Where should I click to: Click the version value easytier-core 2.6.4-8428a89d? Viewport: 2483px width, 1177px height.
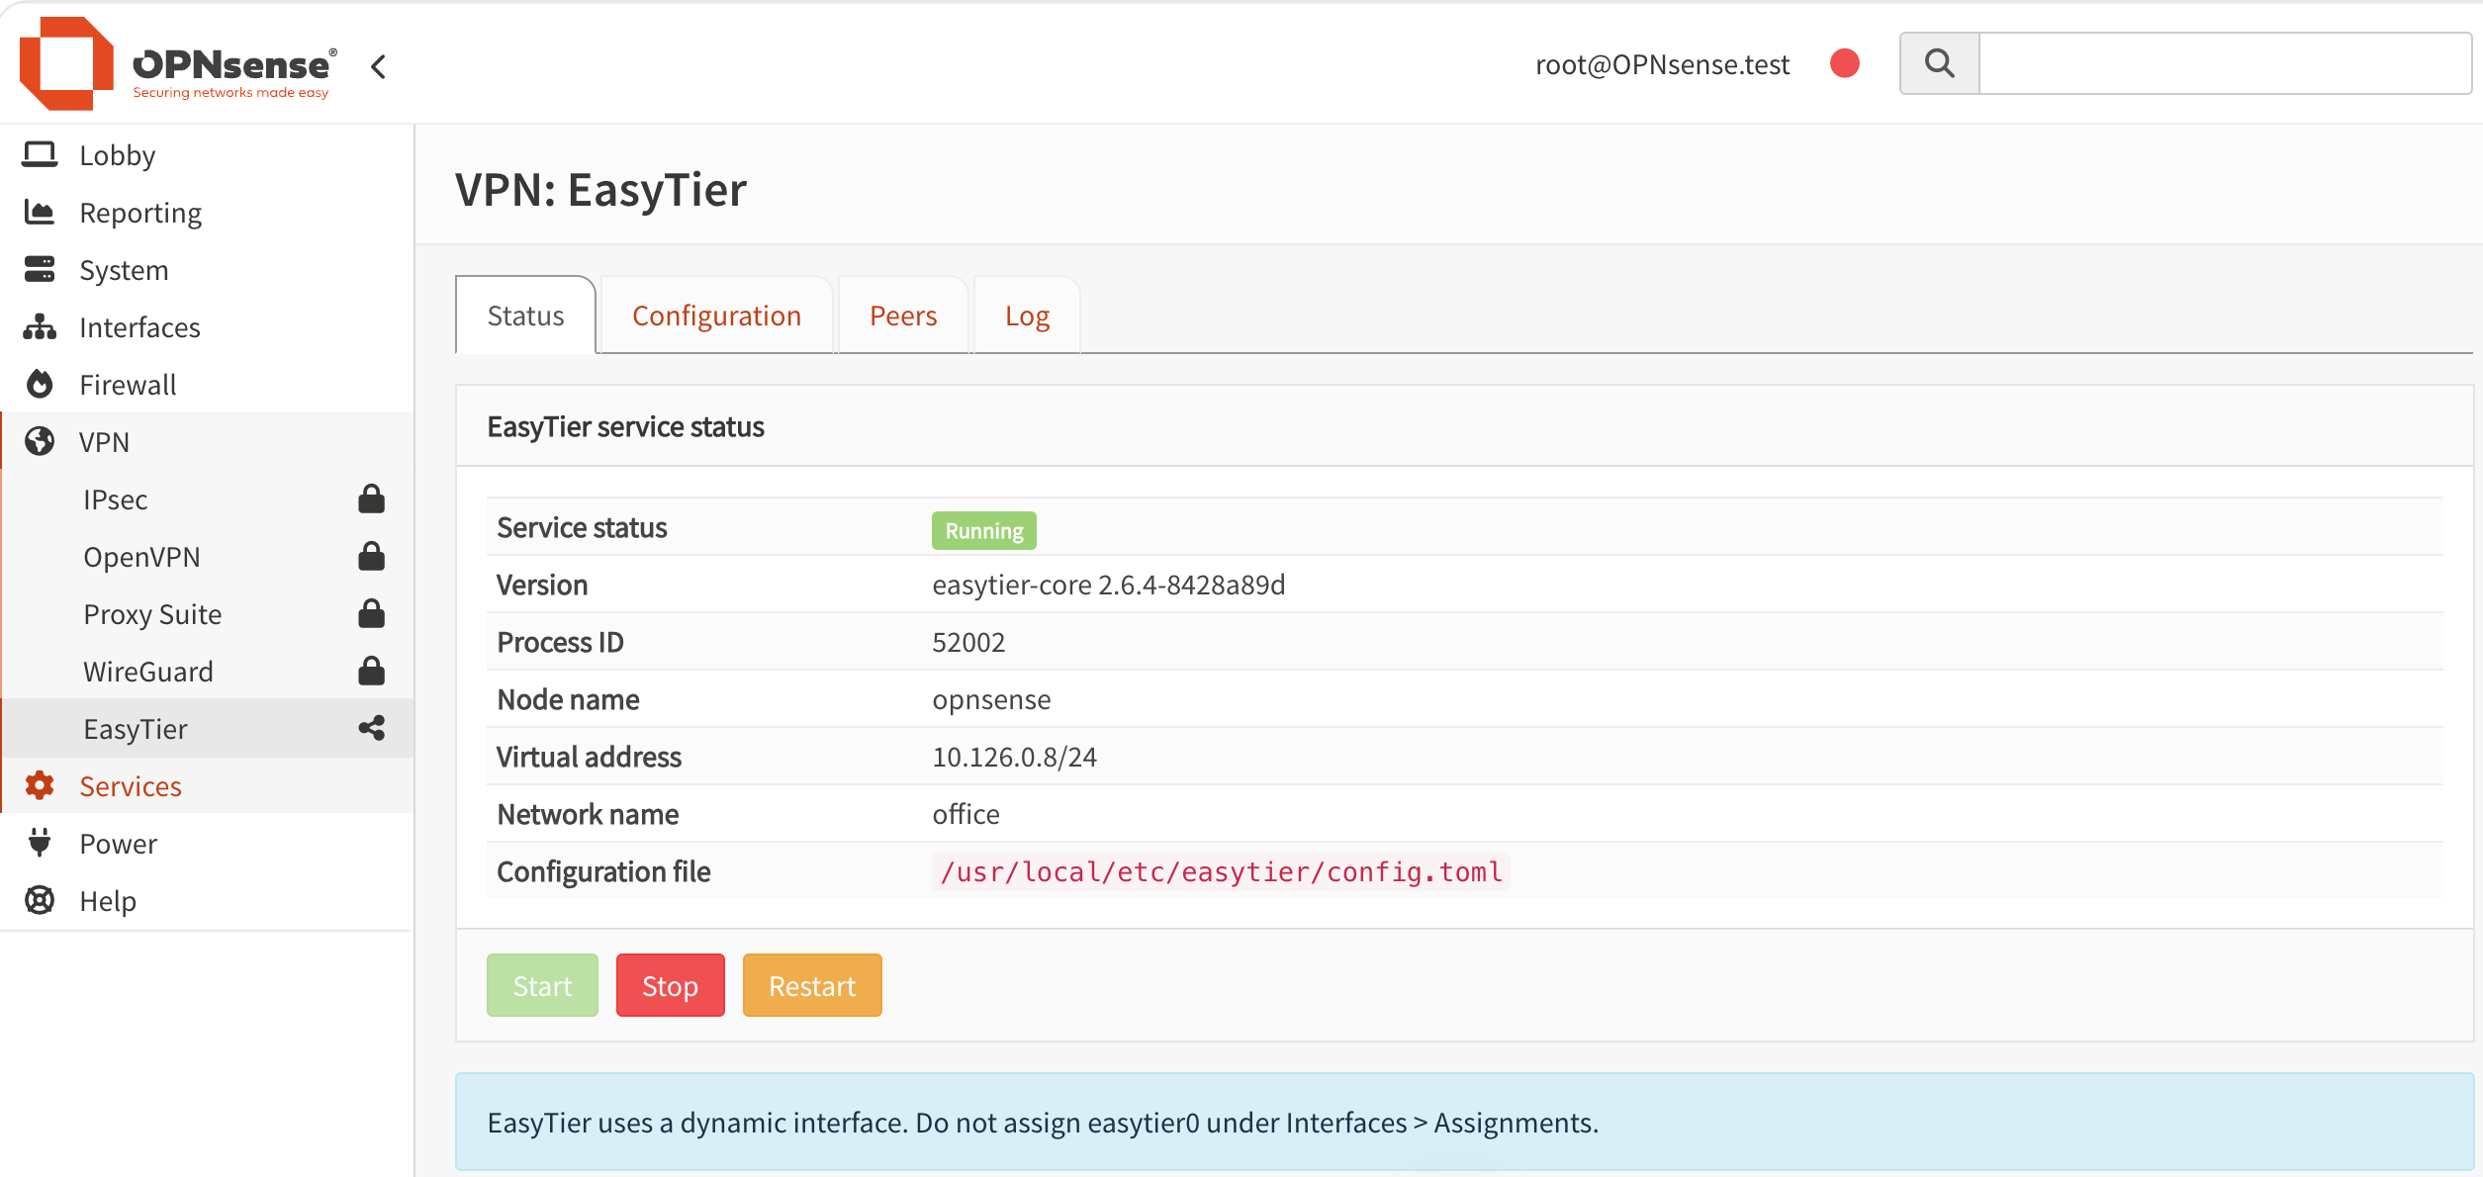click(1108, 585)
